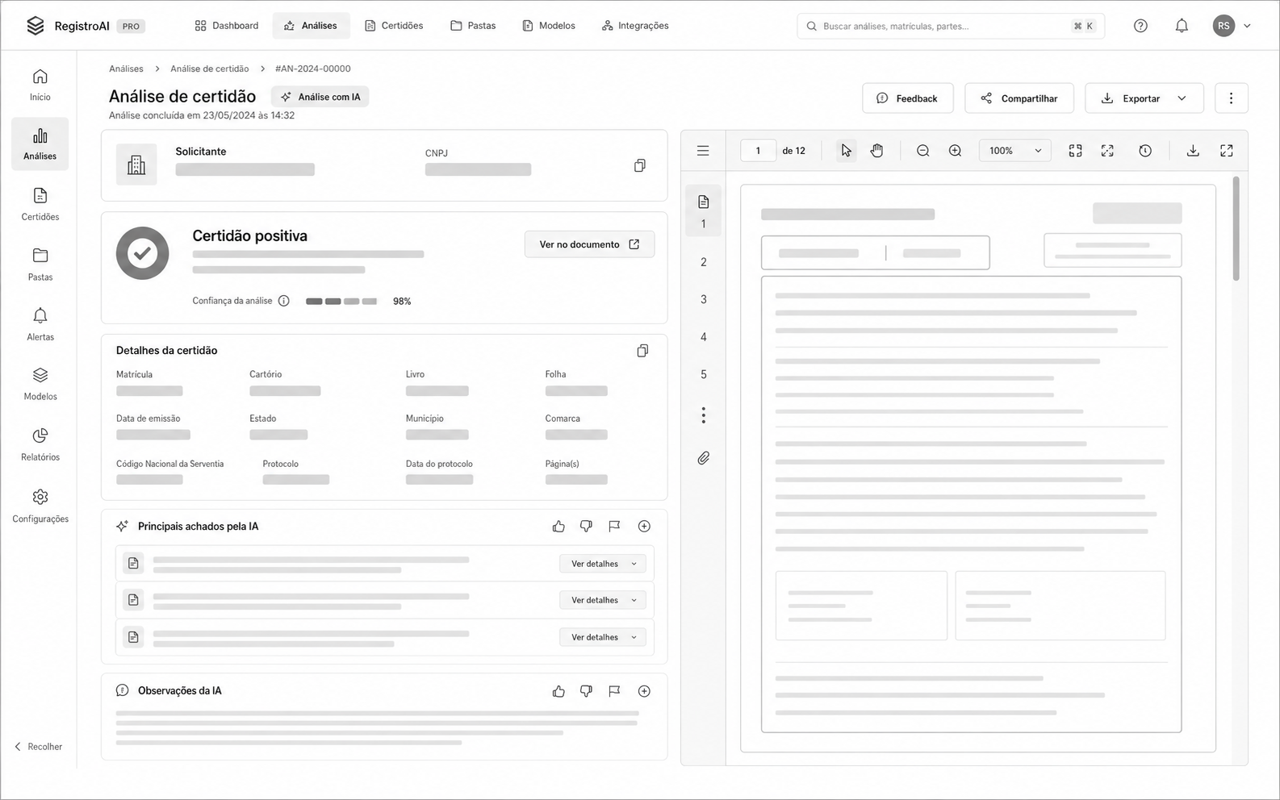Select the Análises top navigation tab

[311, 26]
